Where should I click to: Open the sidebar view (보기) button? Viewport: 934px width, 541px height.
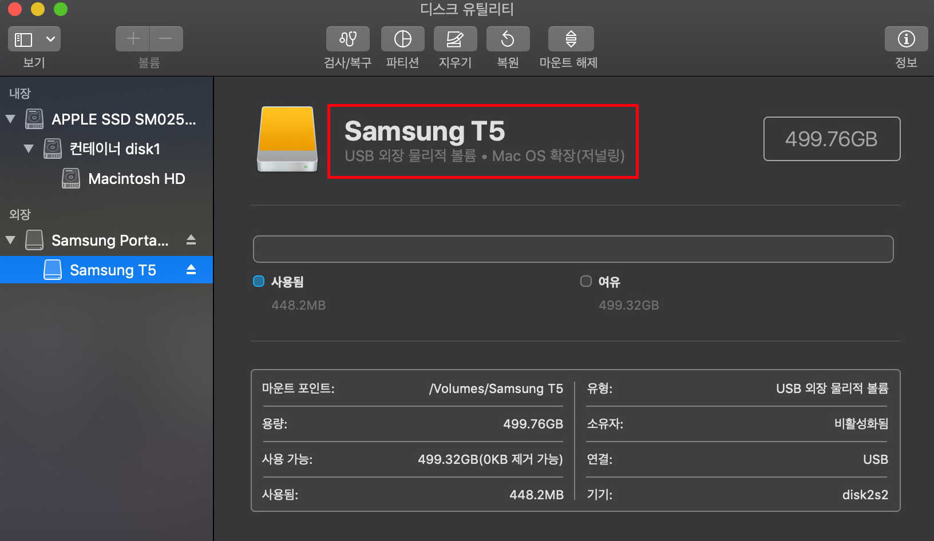tap(23, 39)
